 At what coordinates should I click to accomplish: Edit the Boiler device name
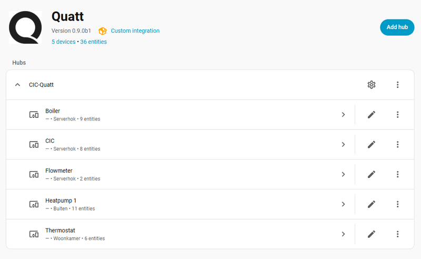coord(372,115)
